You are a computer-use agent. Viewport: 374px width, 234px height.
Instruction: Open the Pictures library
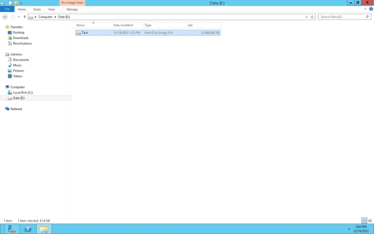(x=18, y=70)
